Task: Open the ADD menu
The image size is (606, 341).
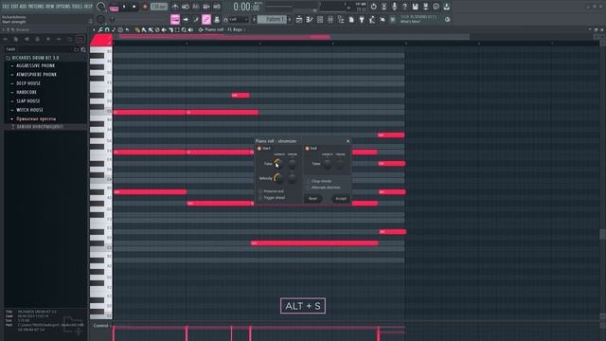Action: point(23,7)
